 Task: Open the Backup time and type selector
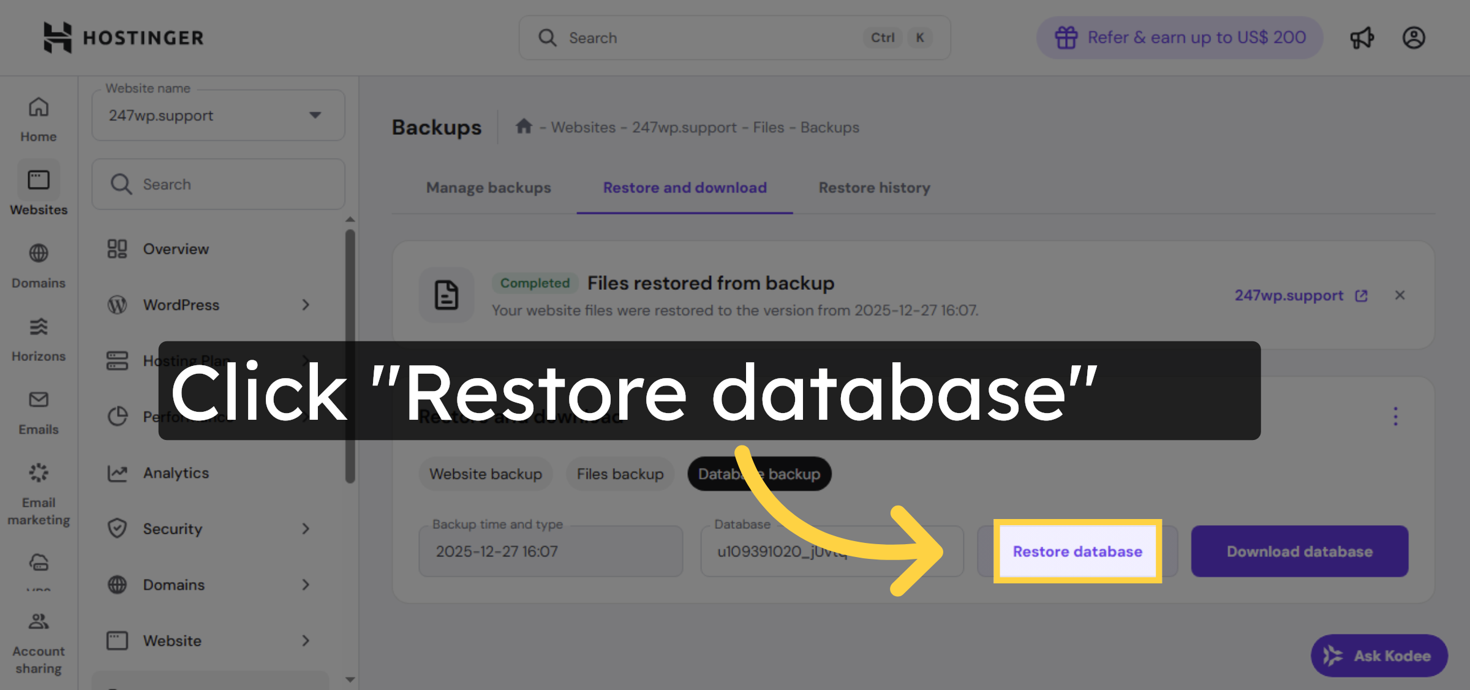pos(550,551)
